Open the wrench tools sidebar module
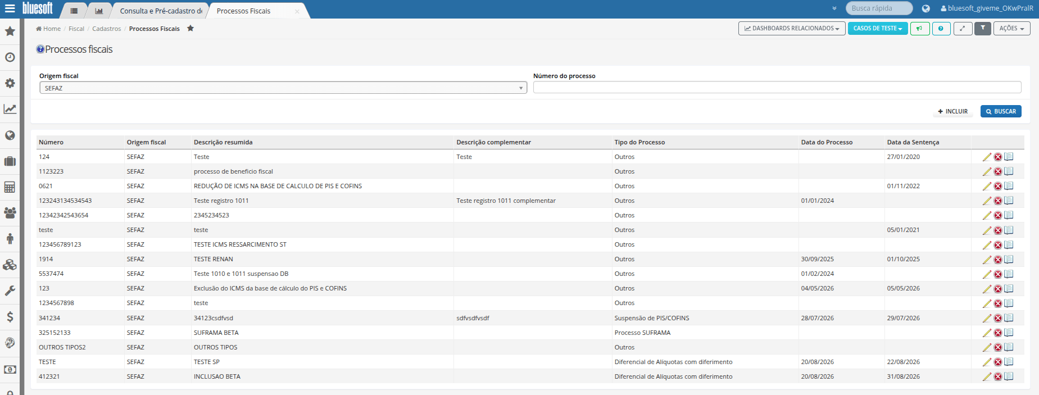The height and width of the screenshot is (395, 1039). [x=10, y=291]
